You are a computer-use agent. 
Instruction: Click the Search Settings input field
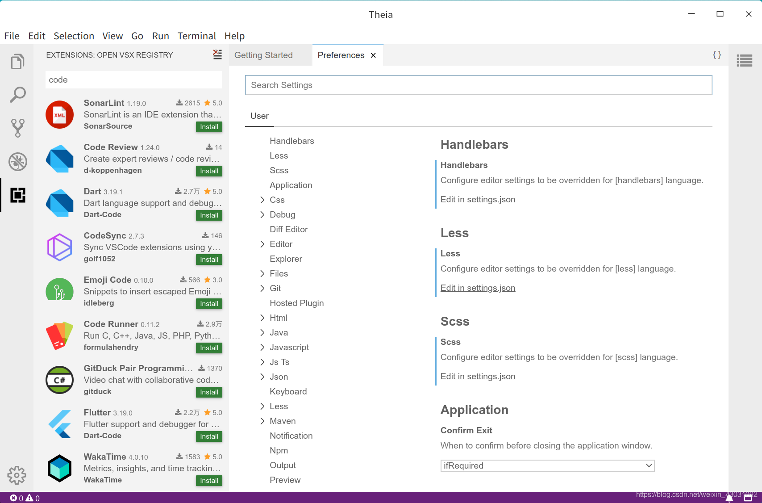pos(479,85)
